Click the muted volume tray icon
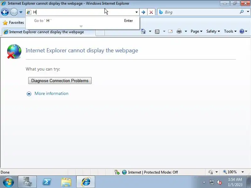The image size is (251, 188). coord(219,182)
